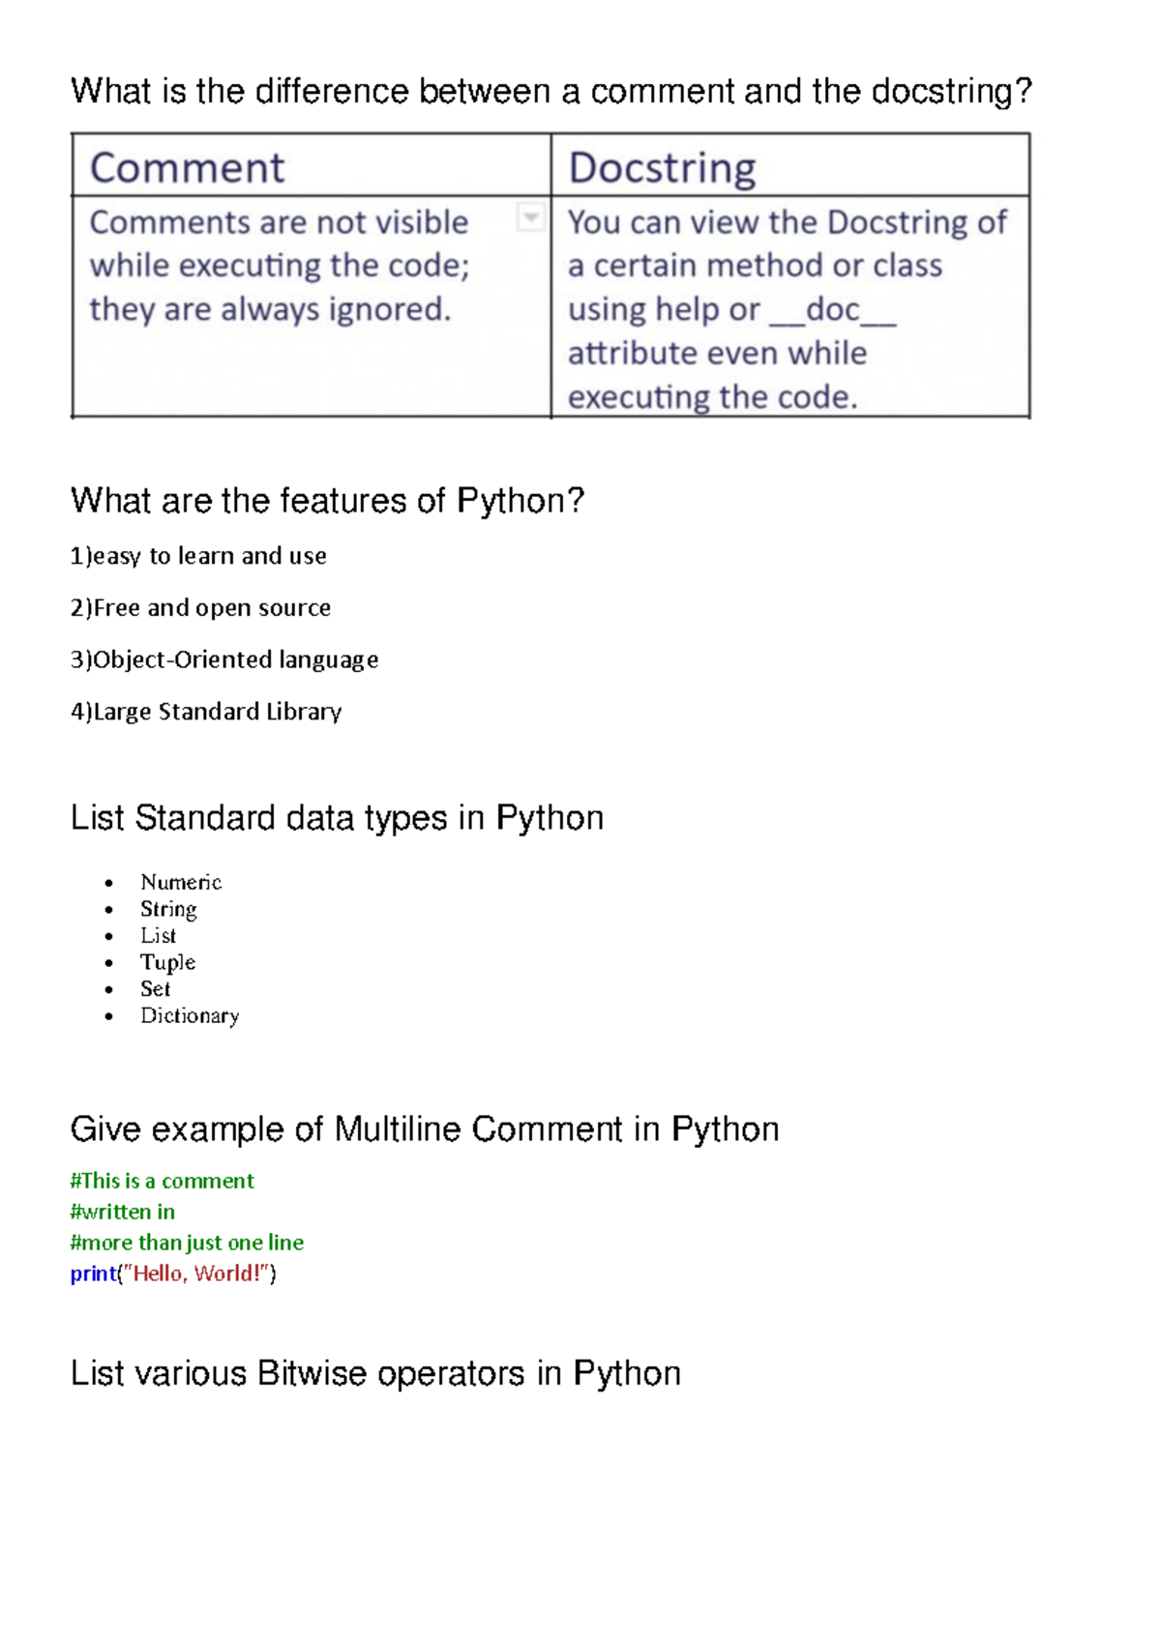Click the 'Numeric' bullet item
Screen dimensions: 1161x1640
click(181, 882)
